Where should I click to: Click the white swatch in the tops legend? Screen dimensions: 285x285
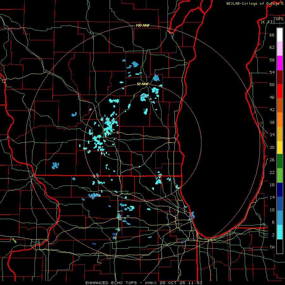[280, 35]
